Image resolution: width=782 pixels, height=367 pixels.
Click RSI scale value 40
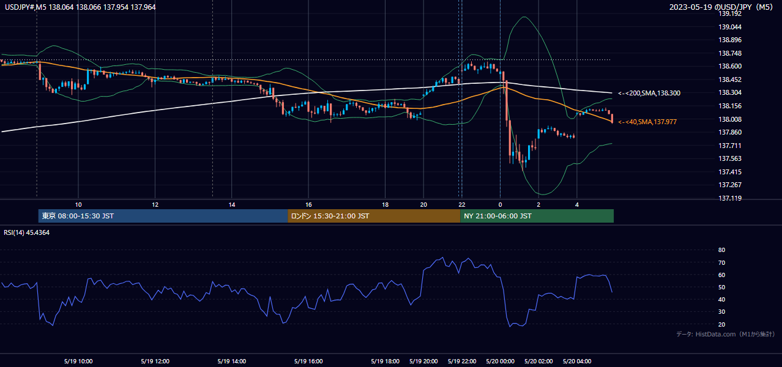click(x=721, y=299)
